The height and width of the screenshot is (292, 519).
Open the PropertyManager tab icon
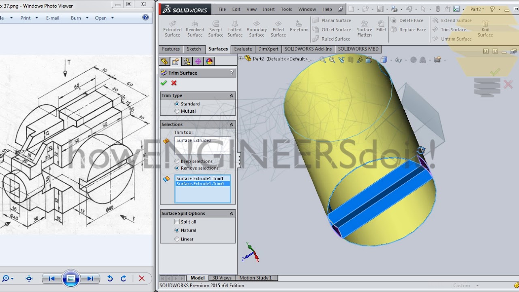coord(175,61)
